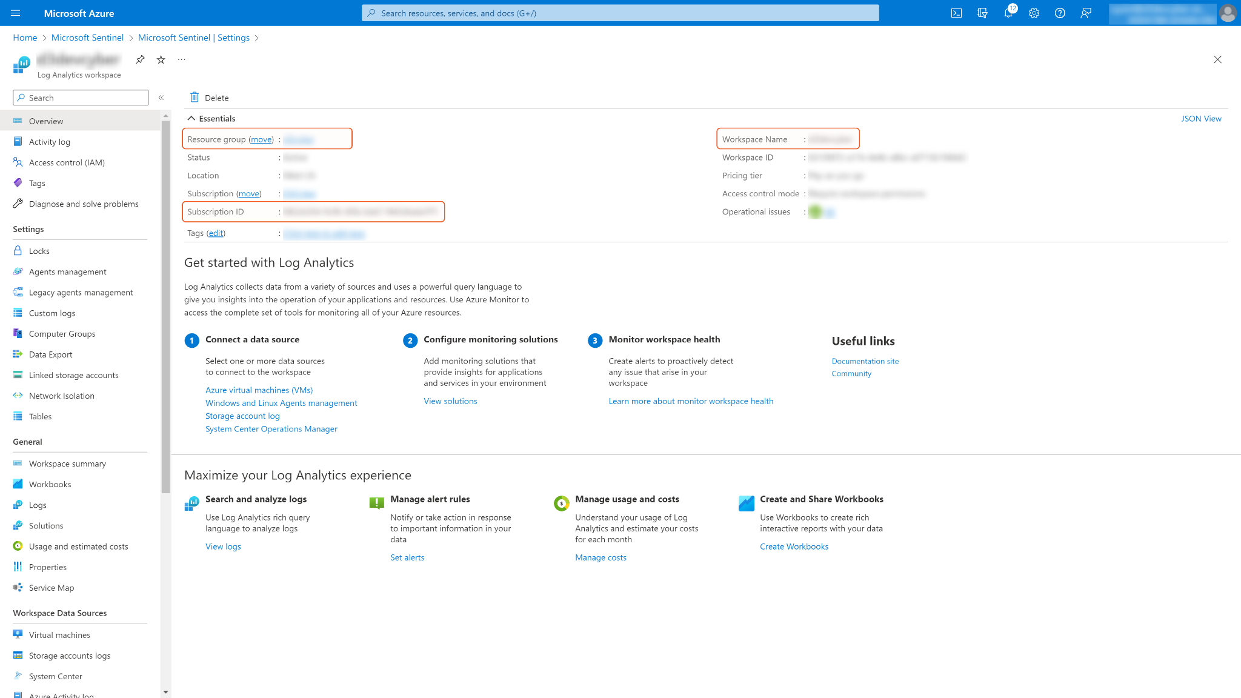The image size is (1241, 698).
Task: Open the JSON View link
Action: (1201, 119)
